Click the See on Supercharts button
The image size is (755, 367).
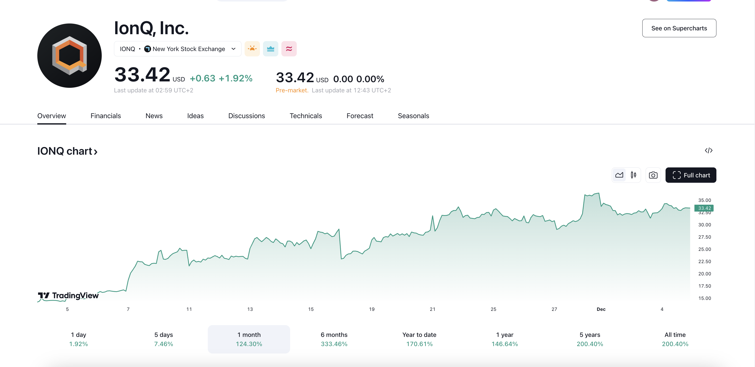(x=679, y=28)
